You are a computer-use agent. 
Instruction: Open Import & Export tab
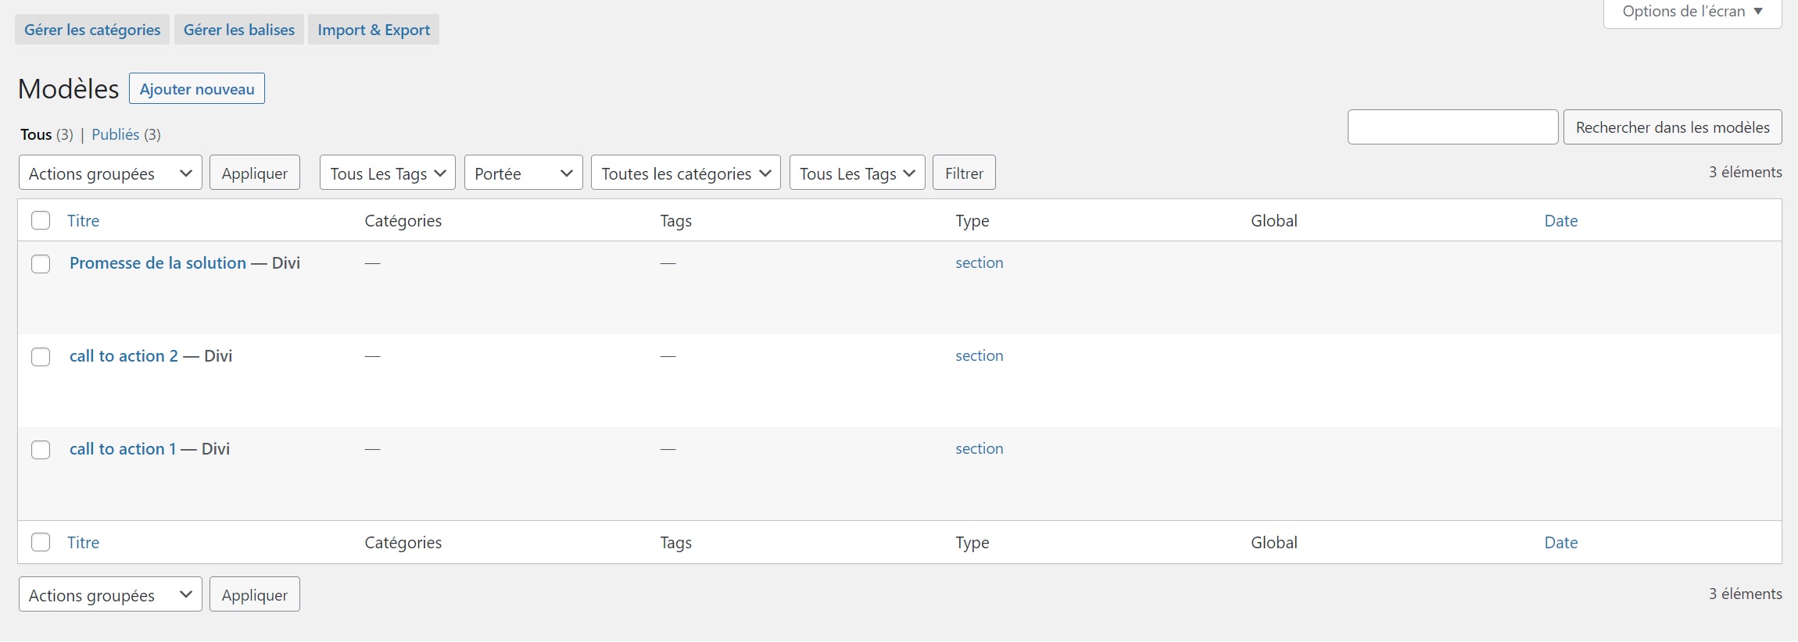[x=374, y=30]
